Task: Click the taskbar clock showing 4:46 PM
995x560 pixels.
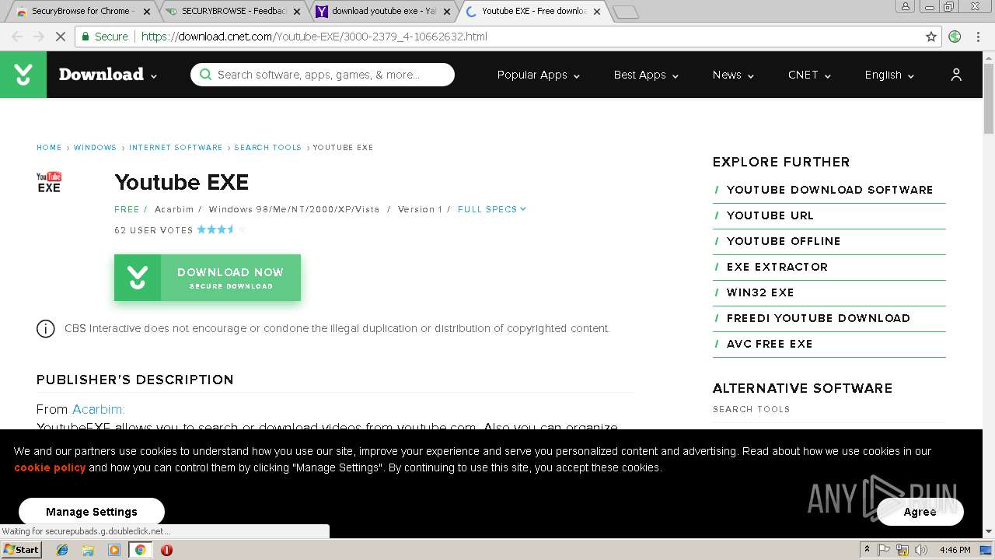Action: pyautogui.click(x=955, y=550)
